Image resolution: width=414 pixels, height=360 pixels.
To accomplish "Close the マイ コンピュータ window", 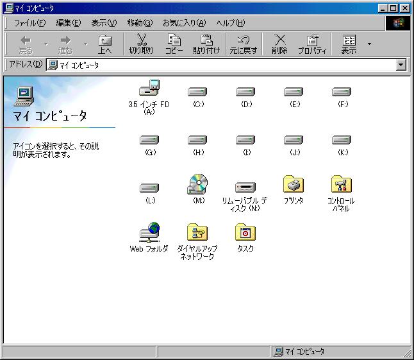I will (x=405, y=8).
